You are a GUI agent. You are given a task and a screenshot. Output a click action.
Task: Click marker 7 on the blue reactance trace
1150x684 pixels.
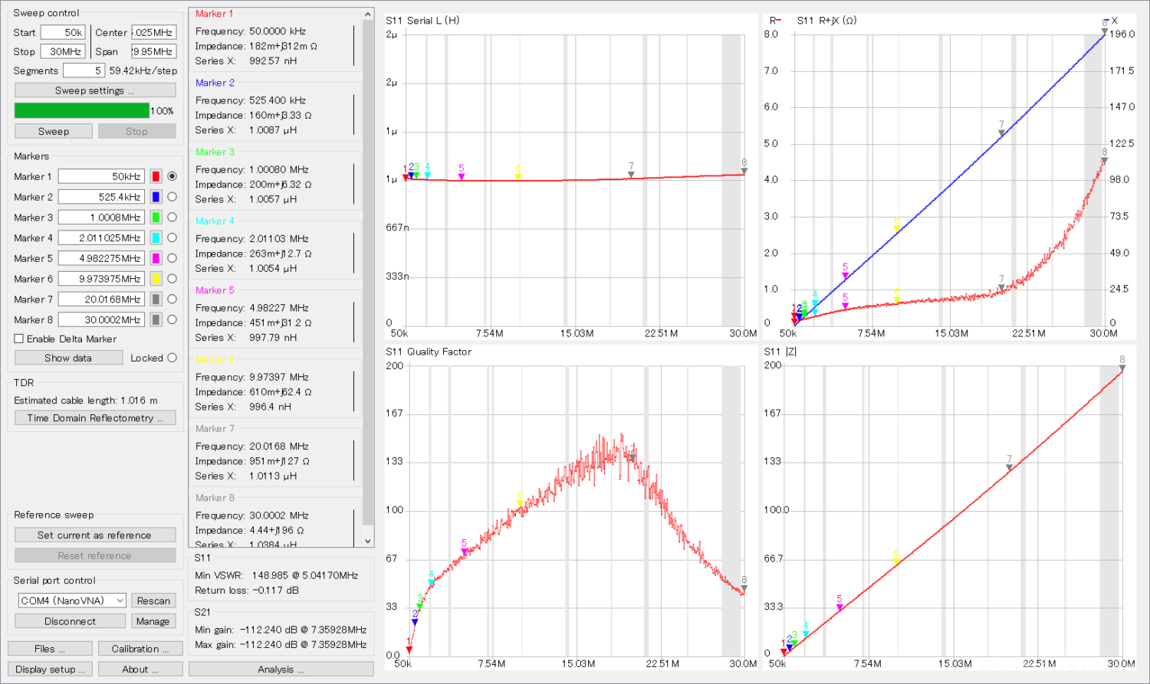(x=1001, y=133)
